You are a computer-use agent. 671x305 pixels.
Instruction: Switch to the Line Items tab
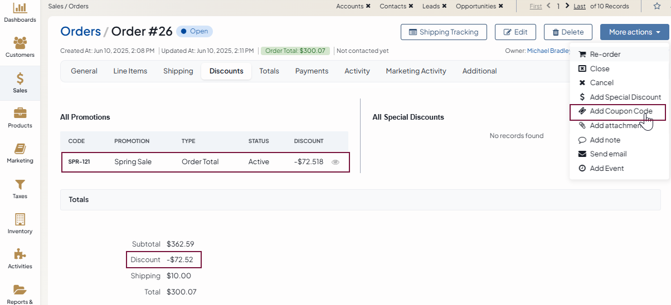[x=130, y=71]
